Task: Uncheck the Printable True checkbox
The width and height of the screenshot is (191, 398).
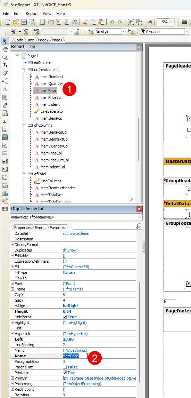Action: [x=65, y=373]
